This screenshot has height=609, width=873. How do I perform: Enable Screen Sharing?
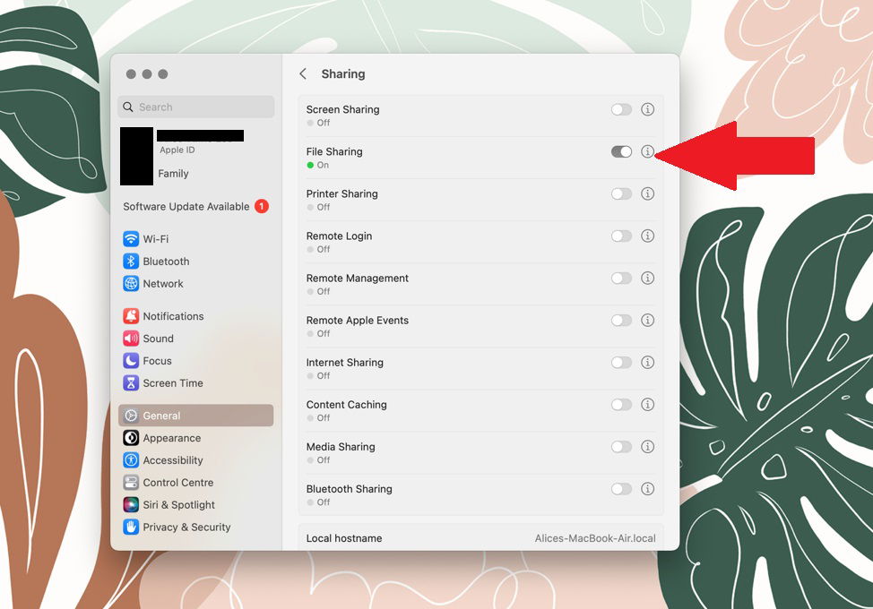point(622,109)
